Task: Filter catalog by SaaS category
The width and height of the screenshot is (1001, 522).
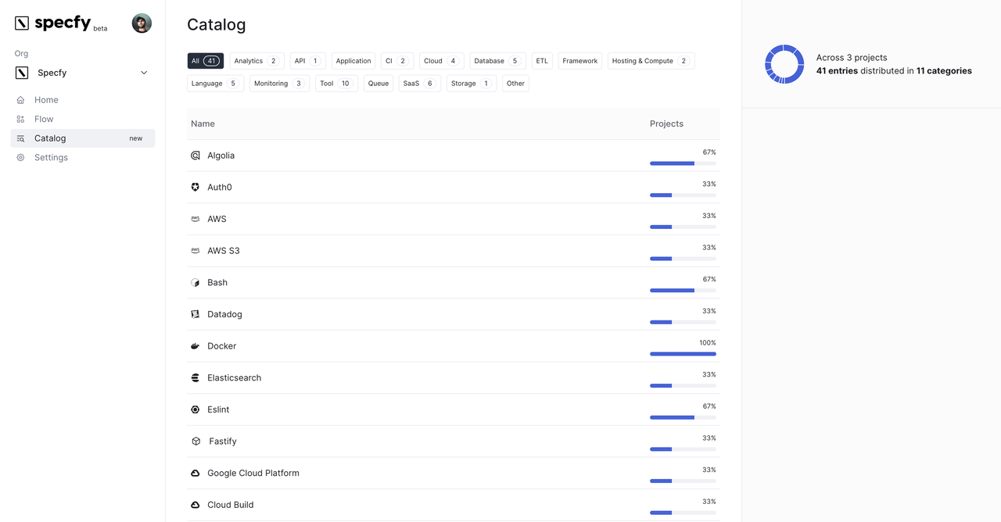Action: pyautogui.click(x=419, y=84)
